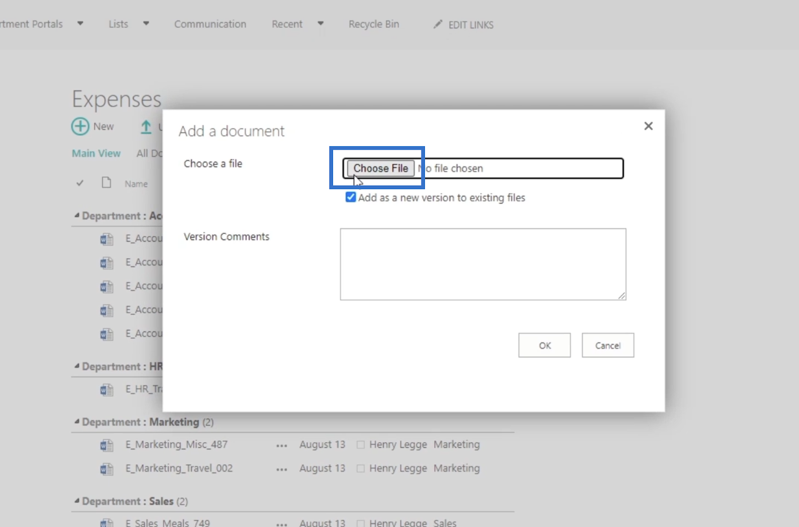Viewport: 799px width, 527px height.
Task: Tick the checkbox in E_Marketing_Travel_002 row
Action: tap(361, 469)
